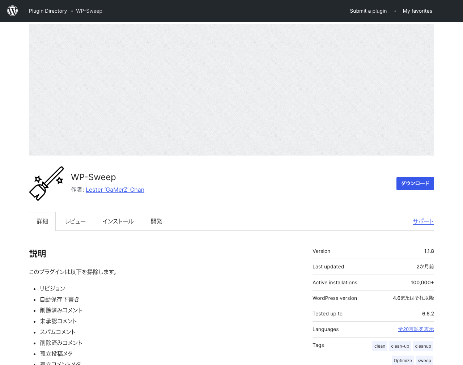Click the plugin banner image
This screenshot has height=365, width=463.
tap(231, 90)
